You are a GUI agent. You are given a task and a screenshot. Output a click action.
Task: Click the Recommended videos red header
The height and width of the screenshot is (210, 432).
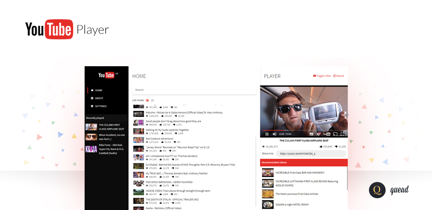click(304, 162)
